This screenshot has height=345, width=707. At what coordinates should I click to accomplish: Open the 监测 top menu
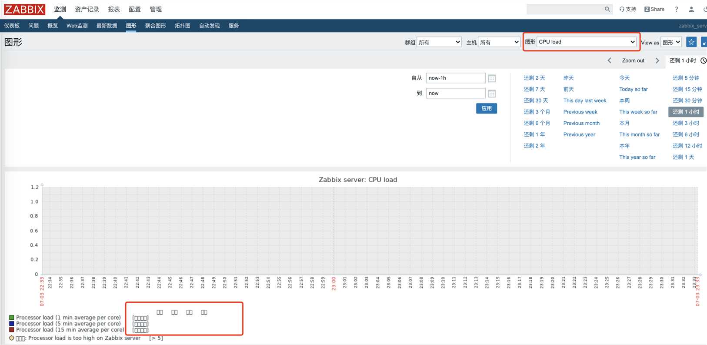[60, 9]
